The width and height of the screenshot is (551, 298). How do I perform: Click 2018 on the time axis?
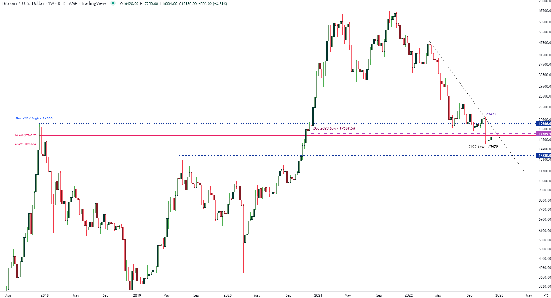coord(45,295)
